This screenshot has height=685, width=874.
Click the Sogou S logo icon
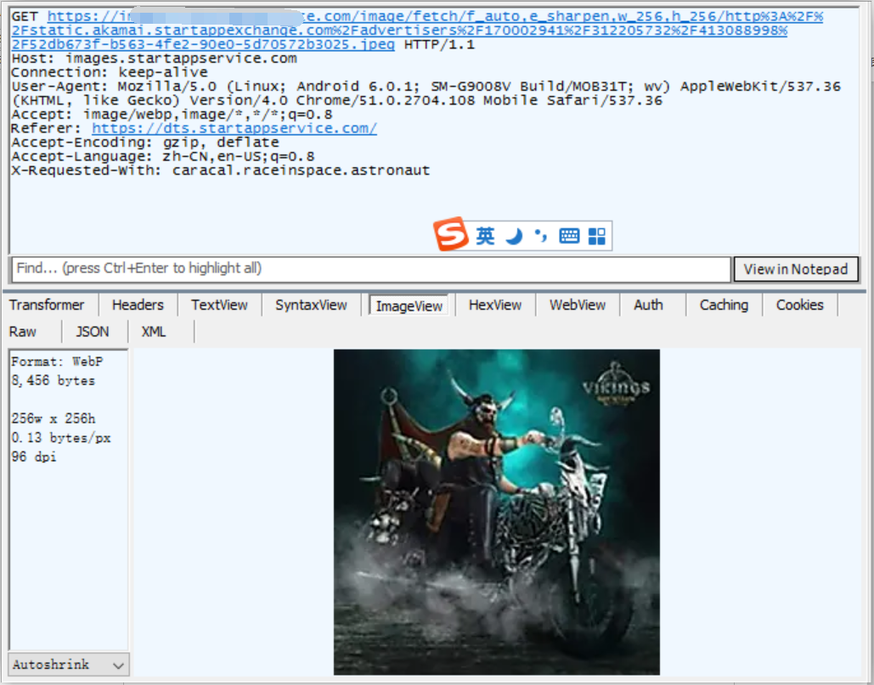450,234
